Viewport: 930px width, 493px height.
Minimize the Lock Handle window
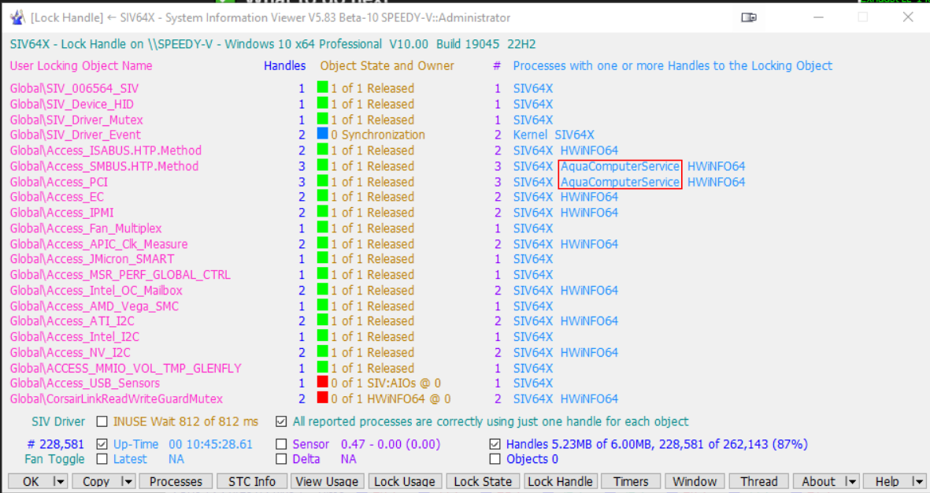[818, 17]
